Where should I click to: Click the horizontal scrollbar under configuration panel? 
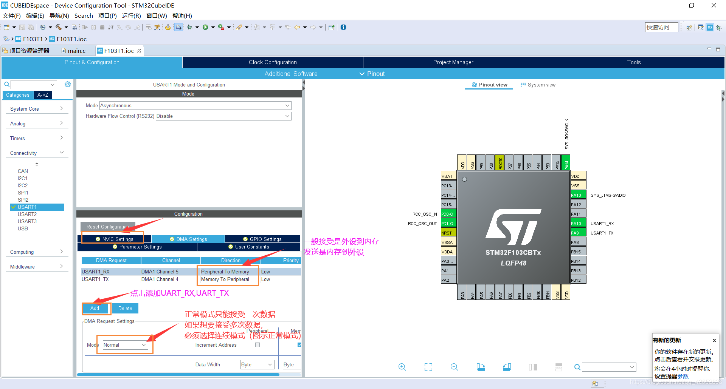coord(178,375)
